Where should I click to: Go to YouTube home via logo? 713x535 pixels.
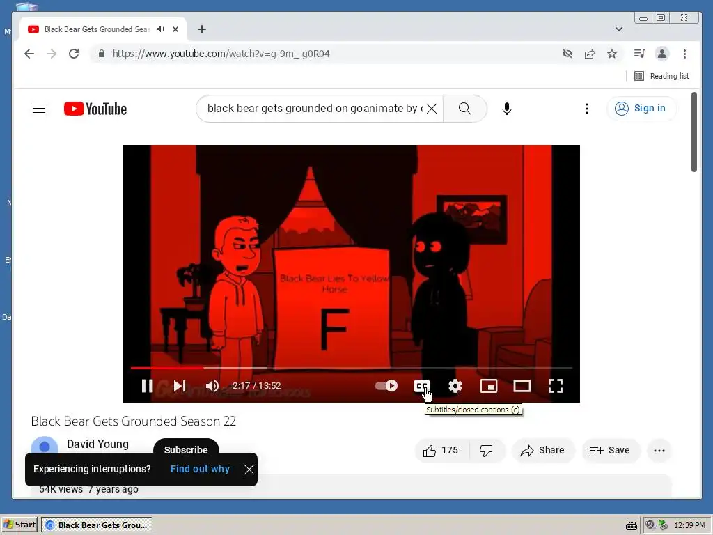(95, 109)
